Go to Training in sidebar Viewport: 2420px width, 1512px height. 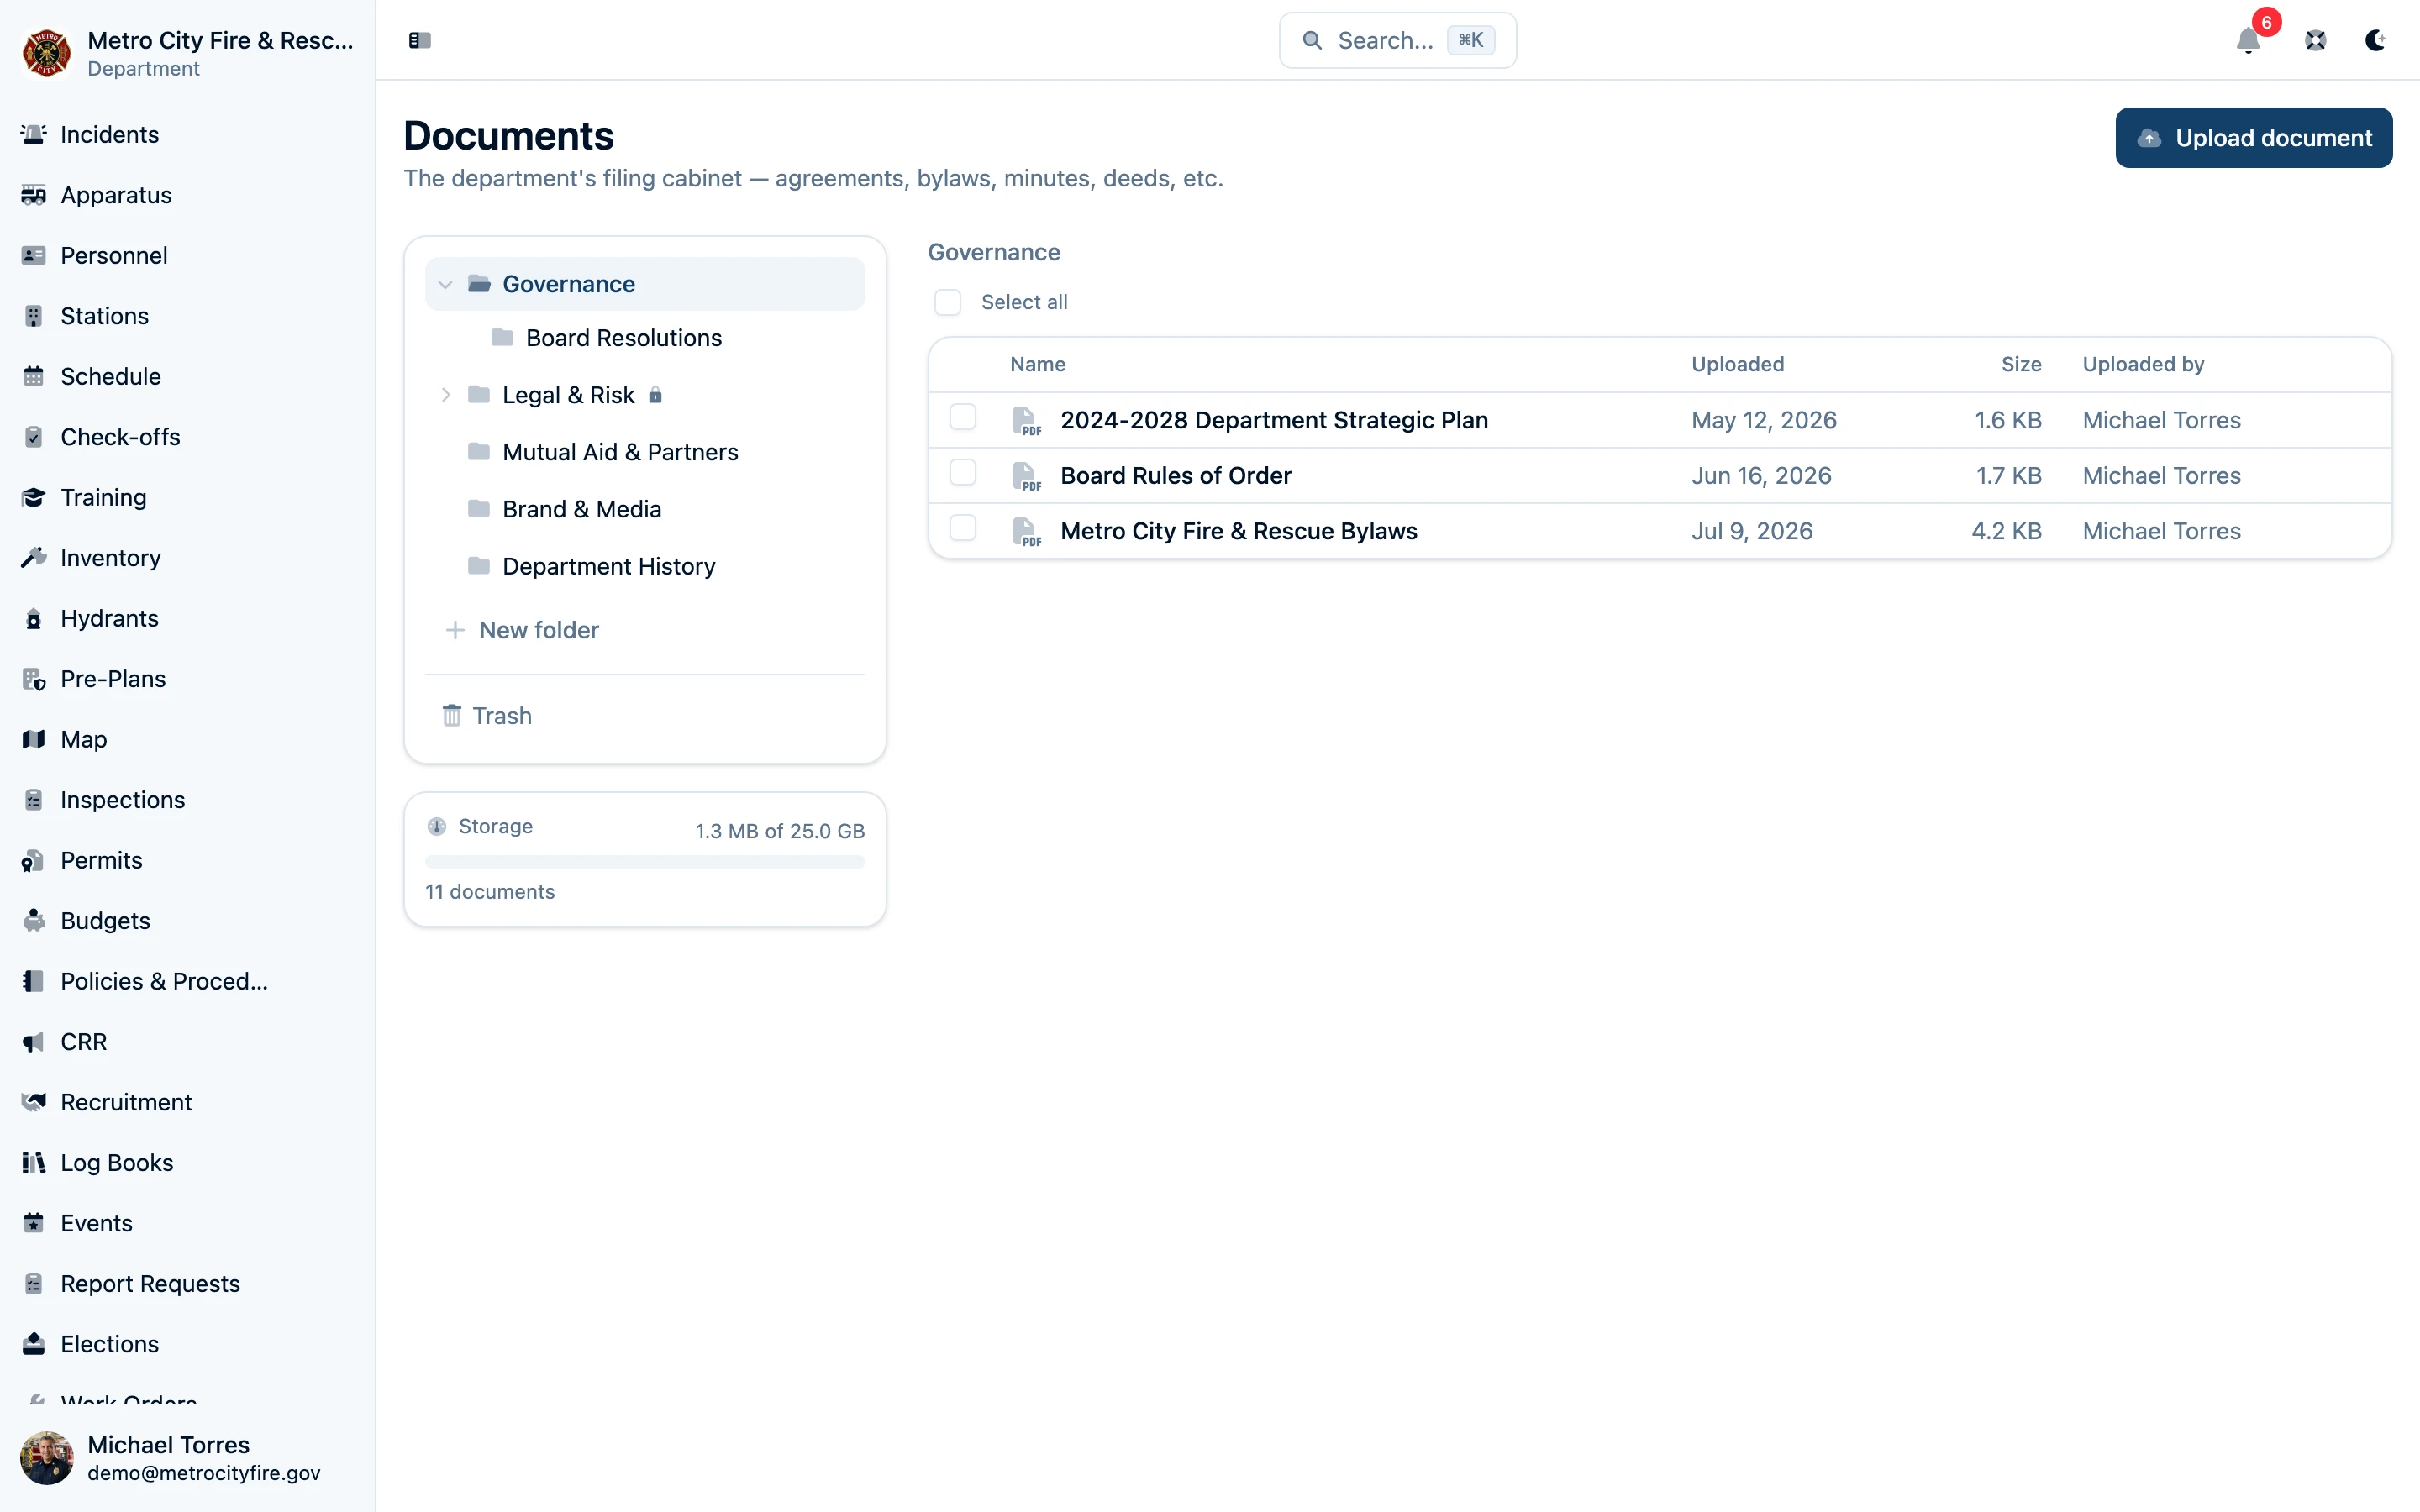click(x=103, y=497)
